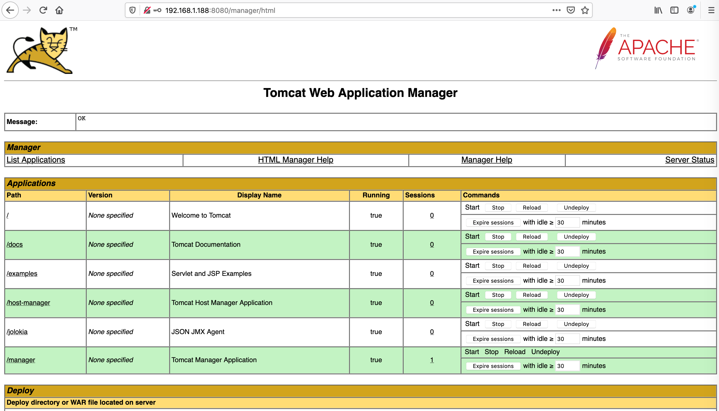This screenshot has width=719, height=411.
Task: Undeploy the /examples application
Action: click(576, 266)
